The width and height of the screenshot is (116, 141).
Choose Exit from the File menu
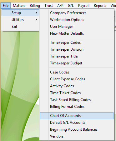(x=20, y=27)
